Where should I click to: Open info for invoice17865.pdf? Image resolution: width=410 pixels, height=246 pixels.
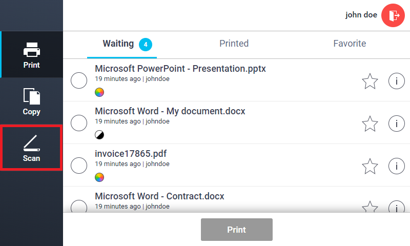(x=396, y=166)
